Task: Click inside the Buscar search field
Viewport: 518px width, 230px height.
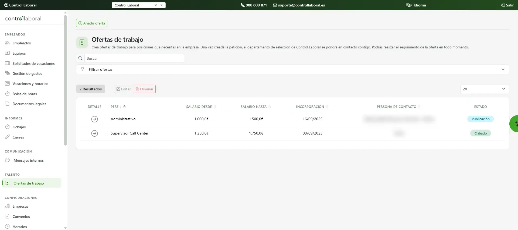Action: click(134, 58)
